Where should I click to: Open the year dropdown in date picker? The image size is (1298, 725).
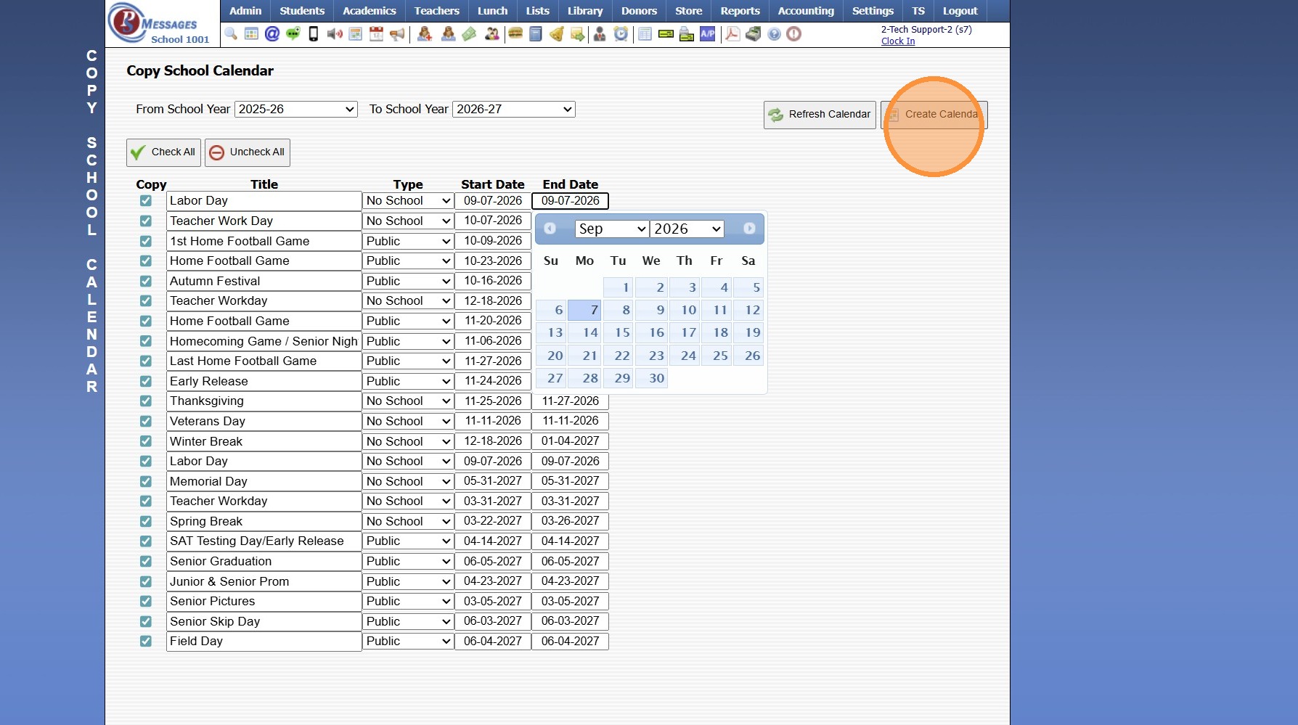point(687,229)
